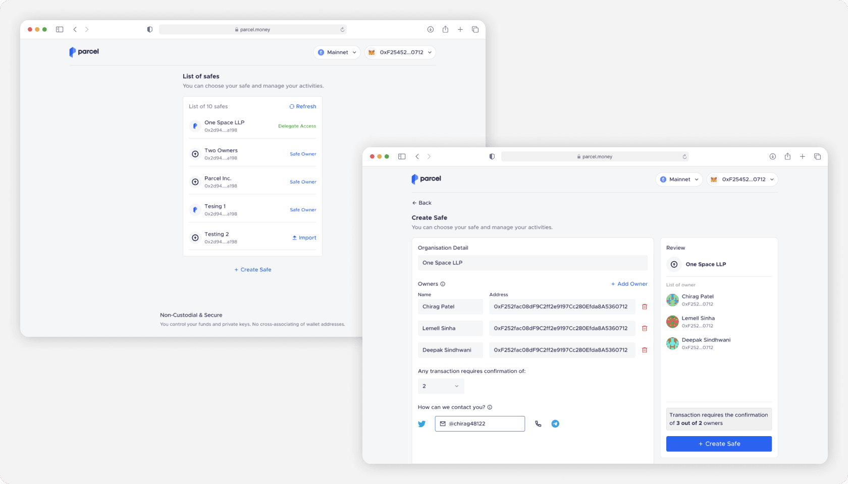Click the address field in Lemell Sinha's row
The image size is (848, 484).
(x=562, y=328)
